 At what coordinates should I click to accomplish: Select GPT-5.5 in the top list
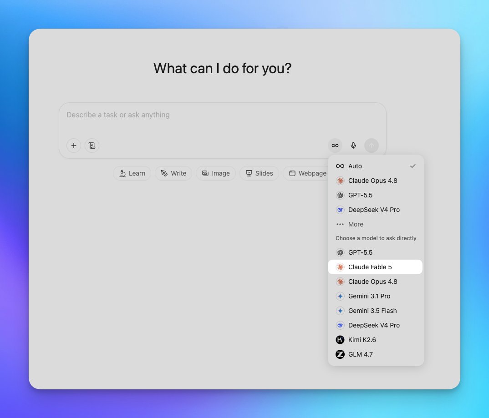pyautogui.click(x=376, y=195)
